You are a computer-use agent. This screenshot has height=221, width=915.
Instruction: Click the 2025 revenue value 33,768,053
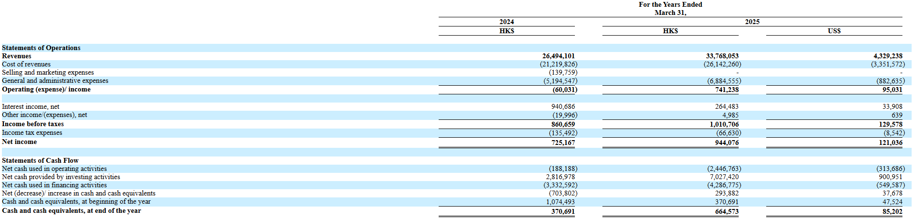[722, 56]
